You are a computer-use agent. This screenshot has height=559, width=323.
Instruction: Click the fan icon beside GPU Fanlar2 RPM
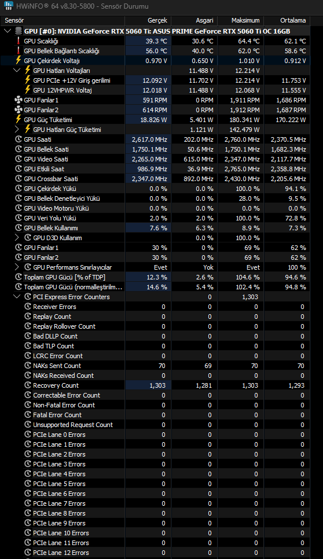tap(19, 110)
